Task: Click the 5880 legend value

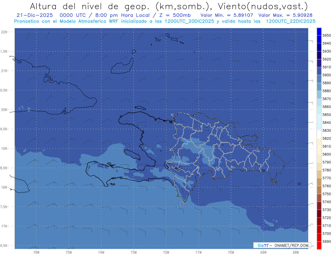Action: (326, 91)
